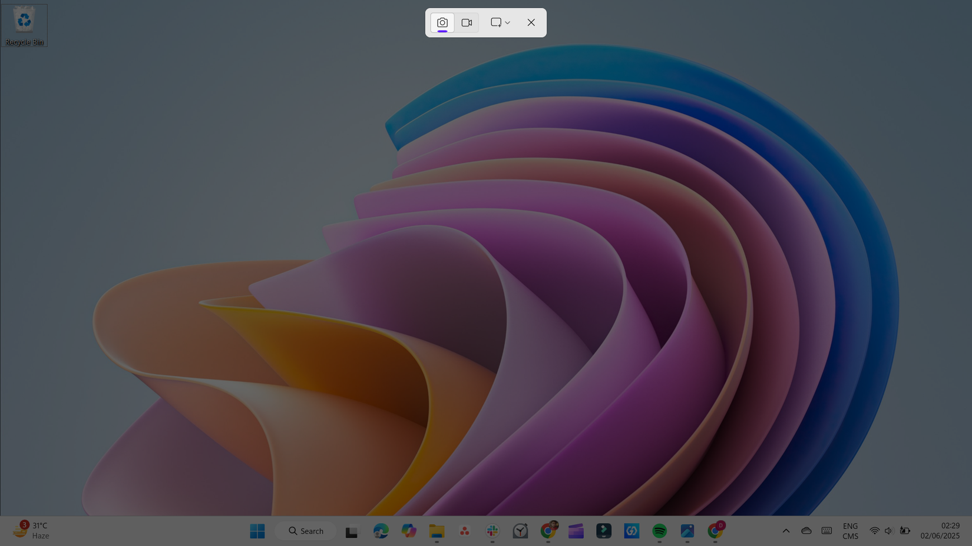The width and height of the screenshot is (972, 546).
Task: Open Slack from the taskbar
Action: click(x=492, y=531)
